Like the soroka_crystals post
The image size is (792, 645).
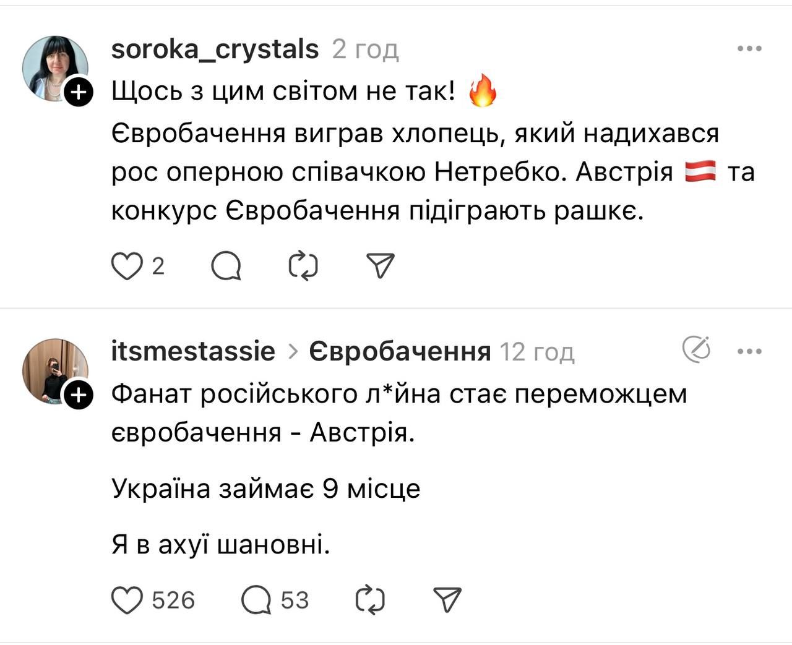(127, 267)
